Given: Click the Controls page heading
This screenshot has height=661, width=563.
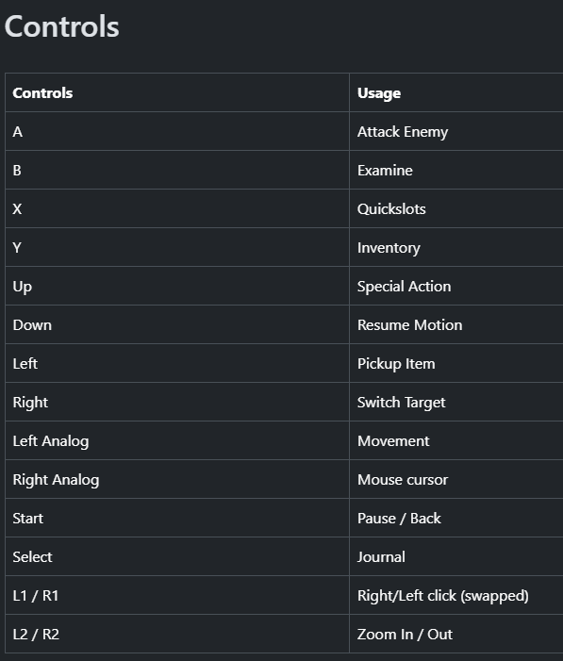Looking at the screenshot, I should click(61, 27).
